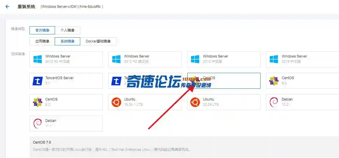Choose the 系统镜像 tab

pyautogui.click(x=67, y=41)
